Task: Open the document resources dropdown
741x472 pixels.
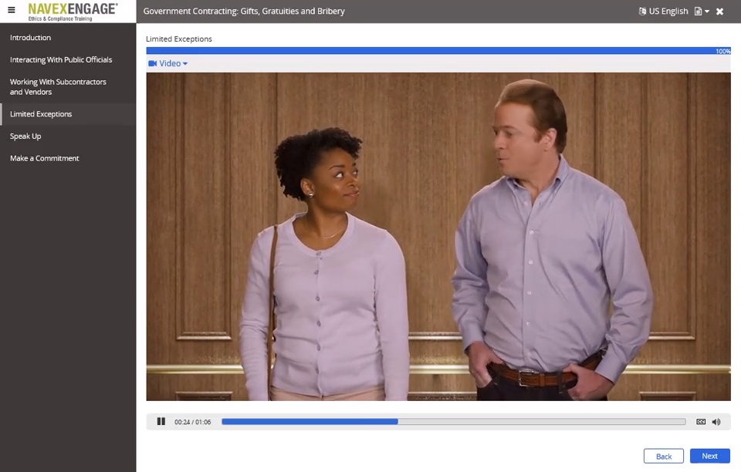Action: (702, 11)
